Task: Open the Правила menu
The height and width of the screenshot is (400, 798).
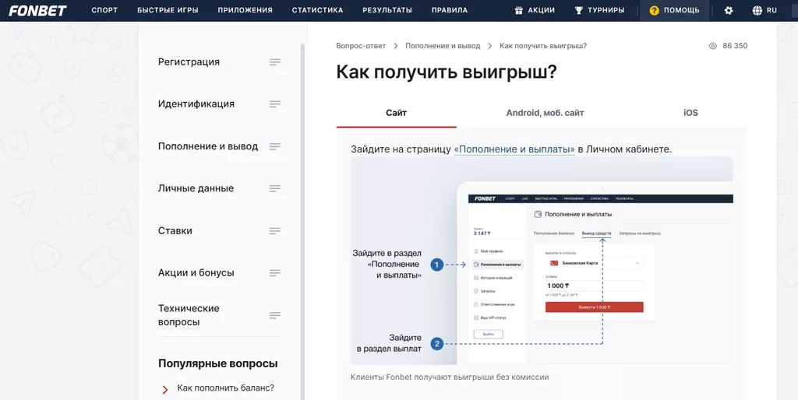Action: (450, 10)
